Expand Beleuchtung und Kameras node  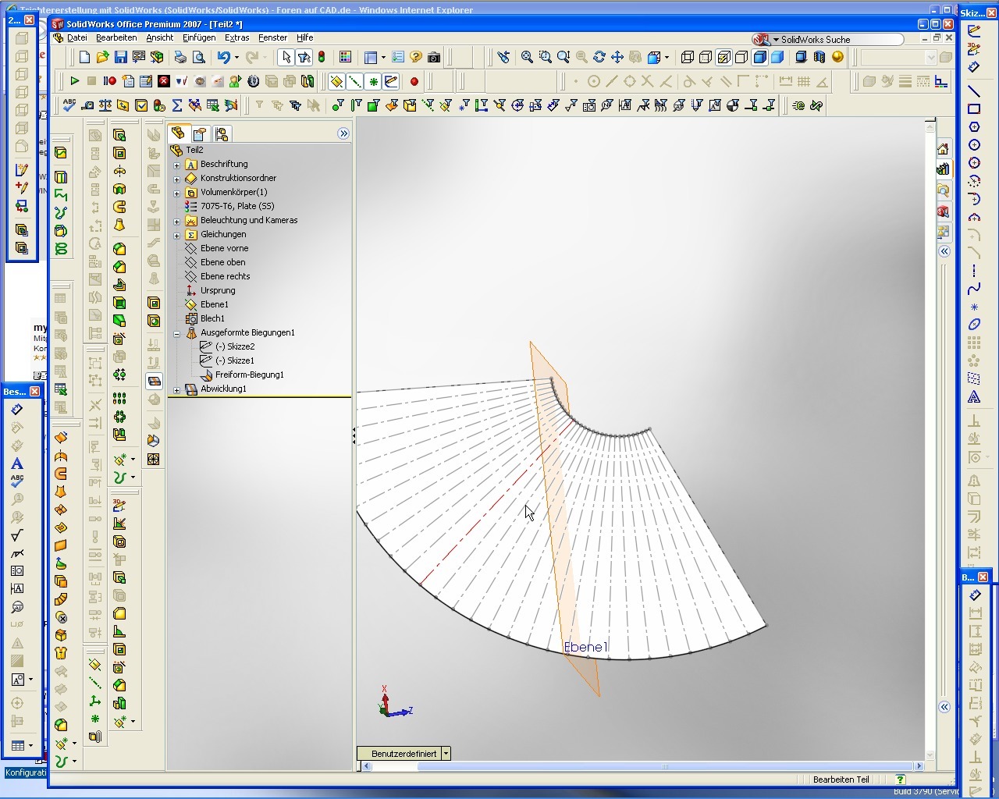[176, 221]
